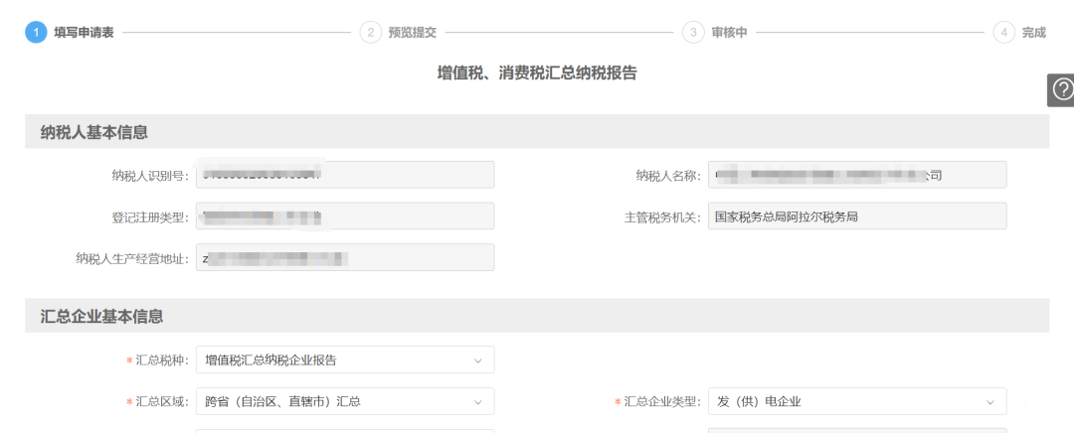Expand the 汇总税种 dropdown chevron

478,361
